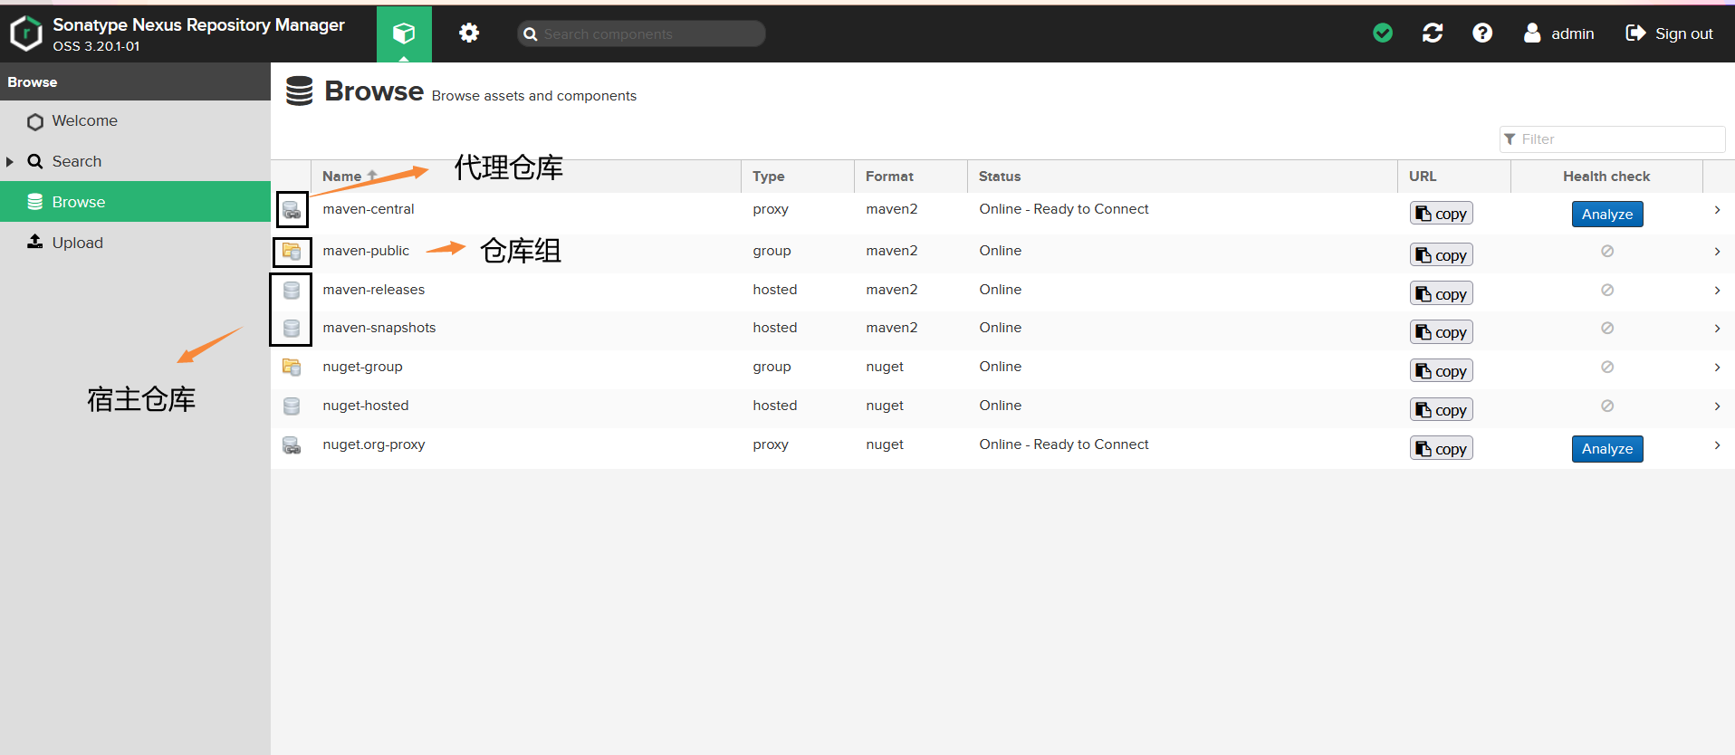1735x755 pixels.
Task: Click the nuget.org-proxy repository icon
Action: coord(292,445)
